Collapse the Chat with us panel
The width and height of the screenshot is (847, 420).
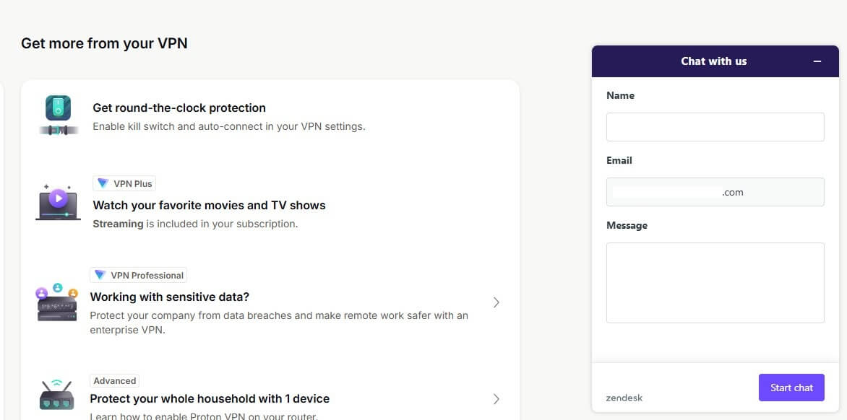point(817,61)
